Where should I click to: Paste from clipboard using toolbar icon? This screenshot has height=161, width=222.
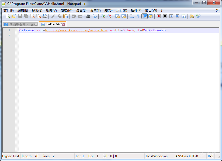[x=65, y=16]
